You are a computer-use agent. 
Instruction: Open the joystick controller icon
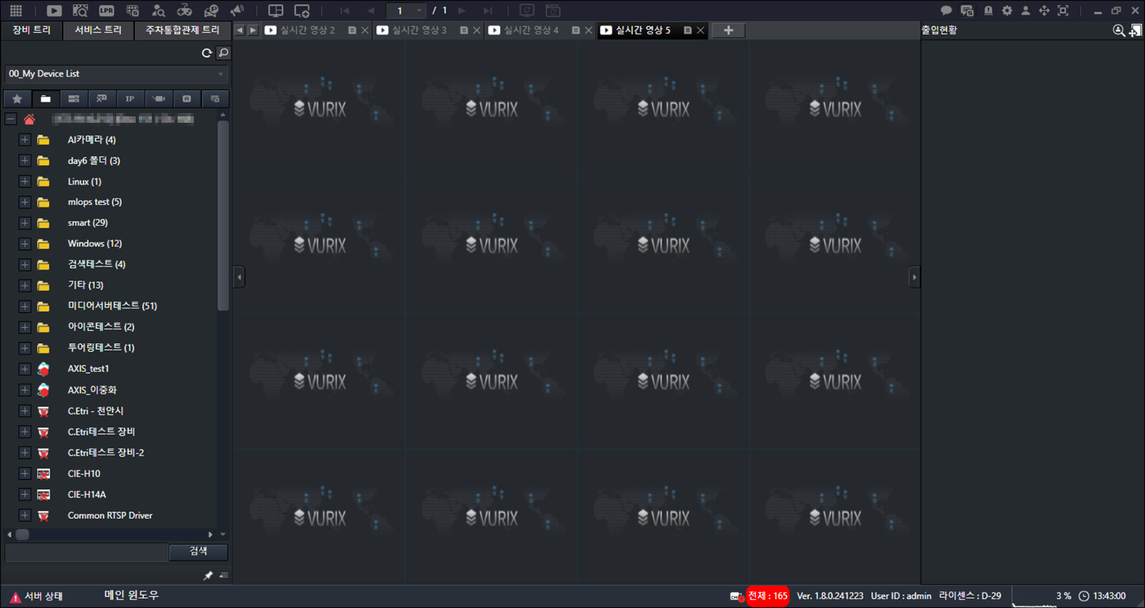click(185, 10)
